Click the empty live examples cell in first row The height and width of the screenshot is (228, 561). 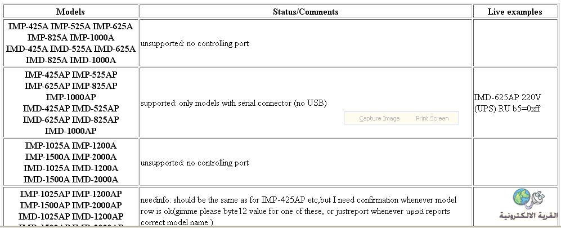[x=515, y=43]
